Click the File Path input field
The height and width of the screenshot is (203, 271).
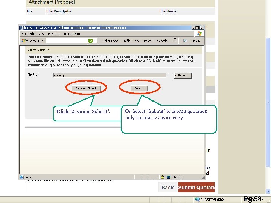[110, 75]
